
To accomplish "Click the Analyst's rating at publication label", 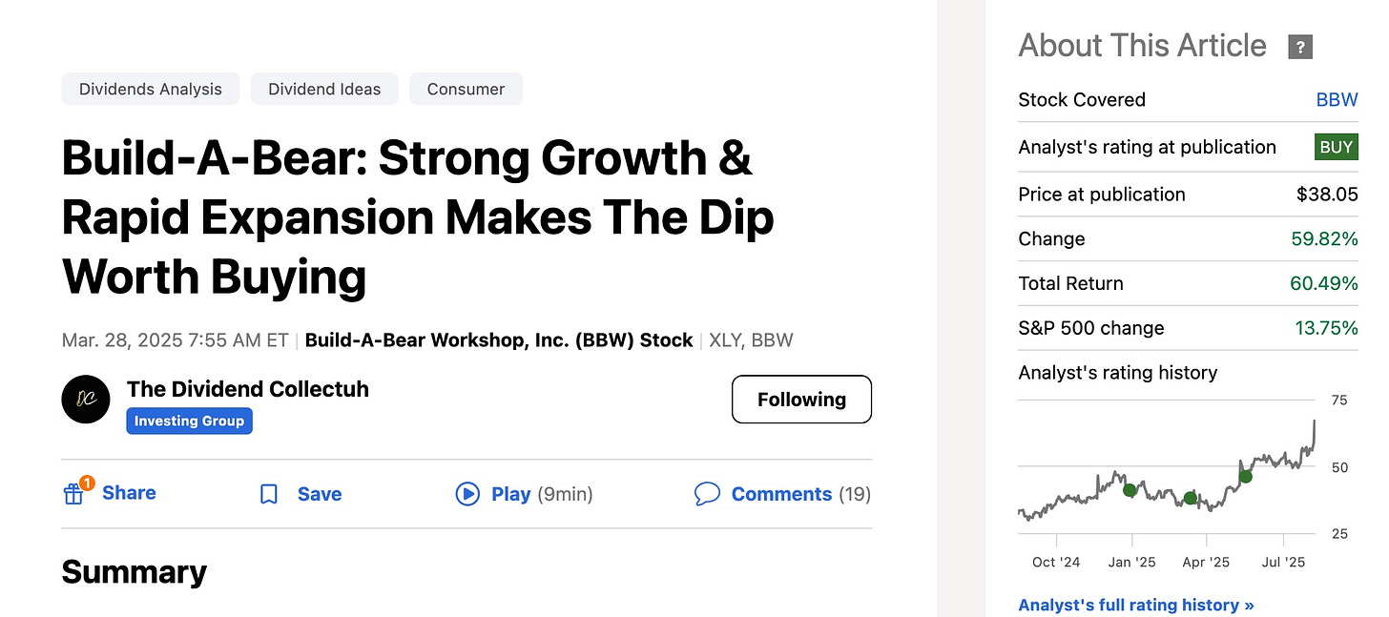I will (1148, 147).
